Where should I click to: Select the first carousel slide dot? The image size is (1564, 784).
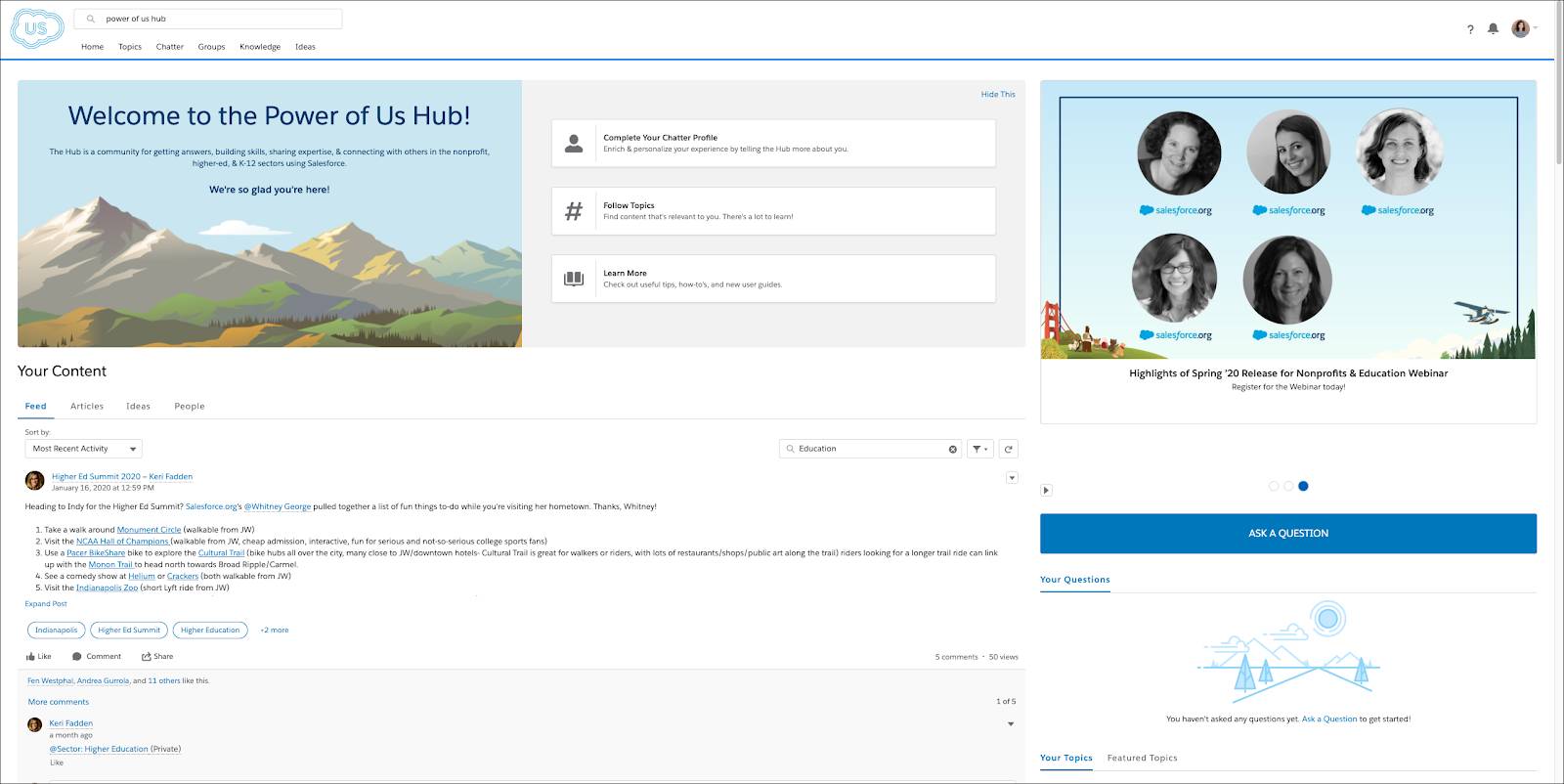[x=1273, y=486]
